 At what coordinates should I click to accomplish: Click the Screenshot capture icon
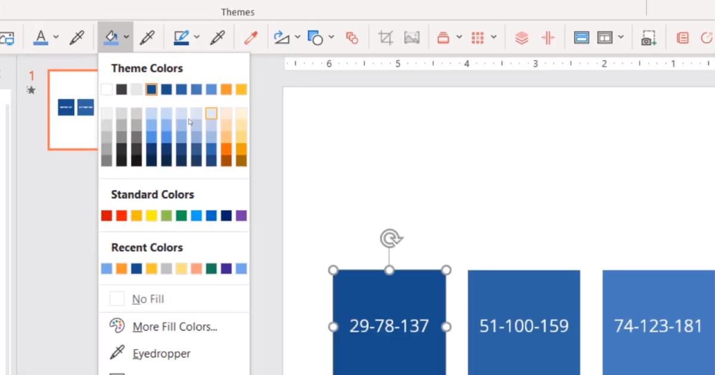click(649, 37)
